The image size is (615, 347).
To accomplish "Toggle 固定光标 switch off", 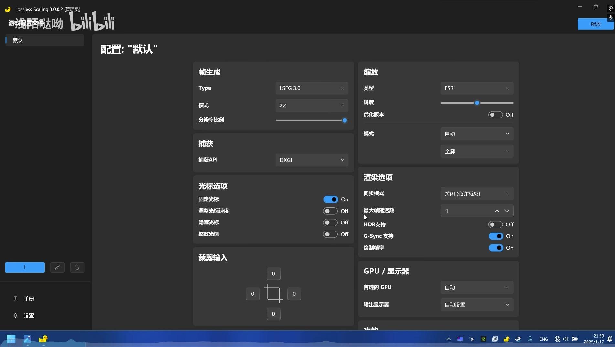I will click(x=331, y=200).
